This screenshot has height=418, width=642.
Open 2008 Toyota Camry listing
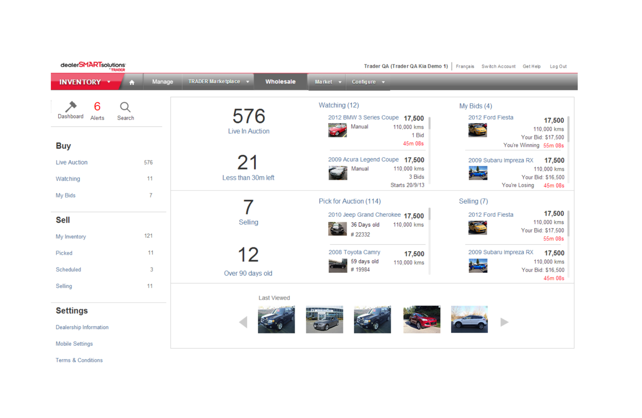click(x=354, y=252)
